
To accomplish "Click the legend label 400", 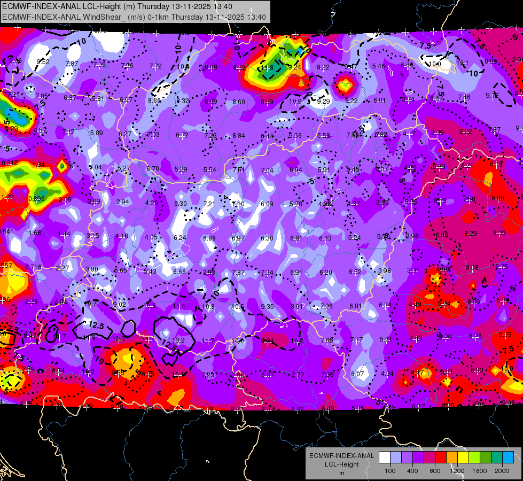I will tap(412, 471).
